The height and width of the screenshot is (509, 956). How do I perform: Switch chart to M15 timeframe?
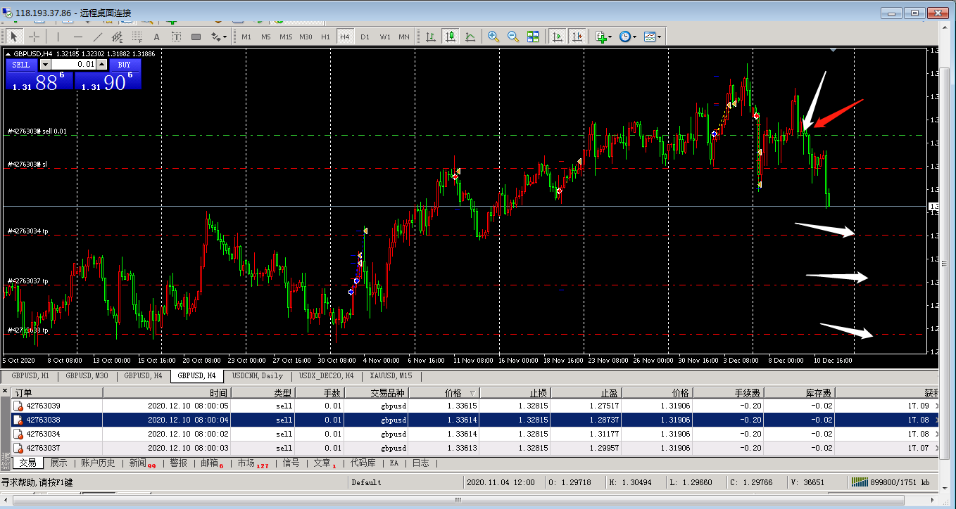(286, 37)
